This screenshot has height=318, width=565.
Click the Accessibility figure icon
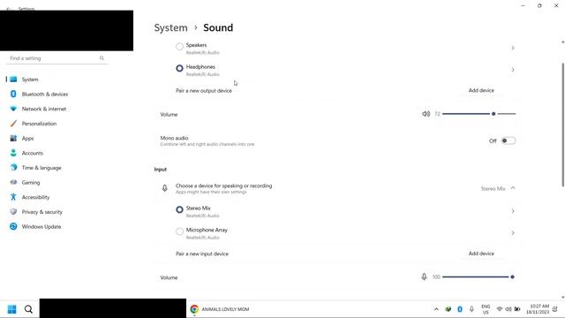point(13,197)
